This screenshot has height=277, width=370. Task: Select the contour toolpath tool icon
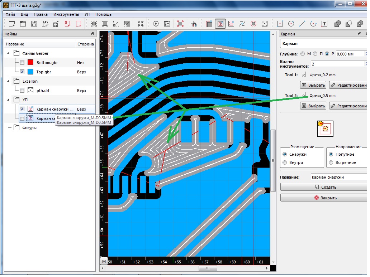209,24
